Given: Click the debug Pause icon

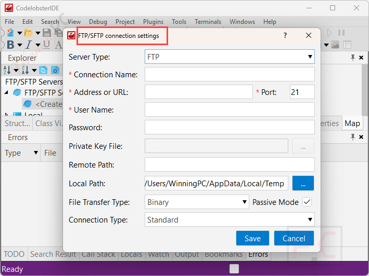Looking at the screenshot, I should pos(341,33).
